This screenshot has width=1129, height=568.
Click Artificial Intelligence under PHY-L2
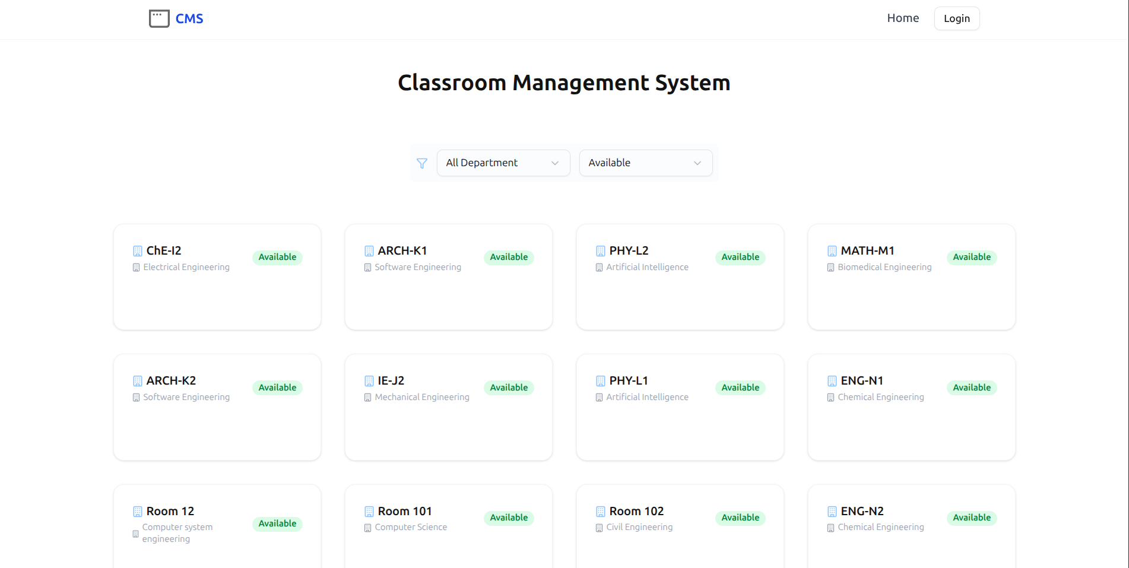[x=647, y=267]
